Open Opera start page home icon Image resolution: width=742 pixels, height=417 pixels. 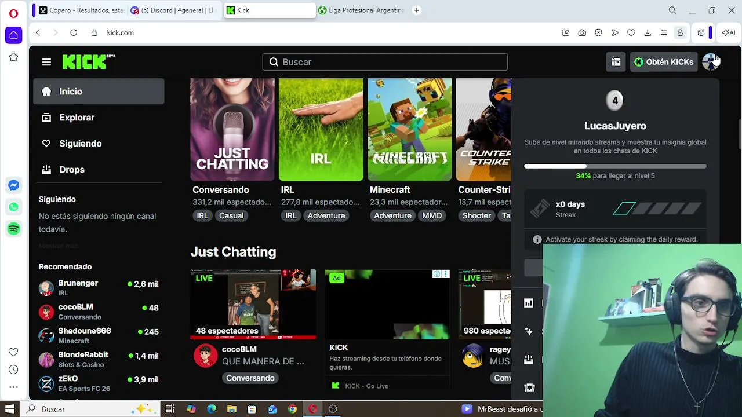coord(13,35)
